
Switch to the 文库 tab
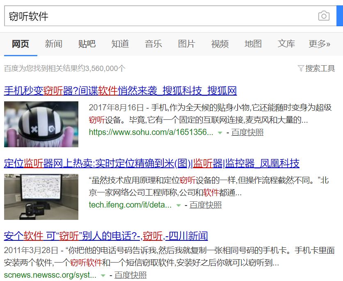(286, 44)
